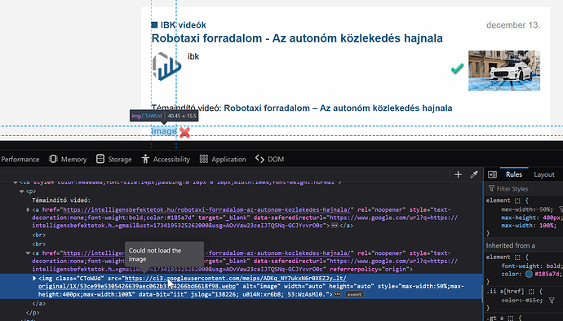The width and height of the screenshot is (563, 321).
Task: Click the green checkmark icon
Action: click(457, 68)
